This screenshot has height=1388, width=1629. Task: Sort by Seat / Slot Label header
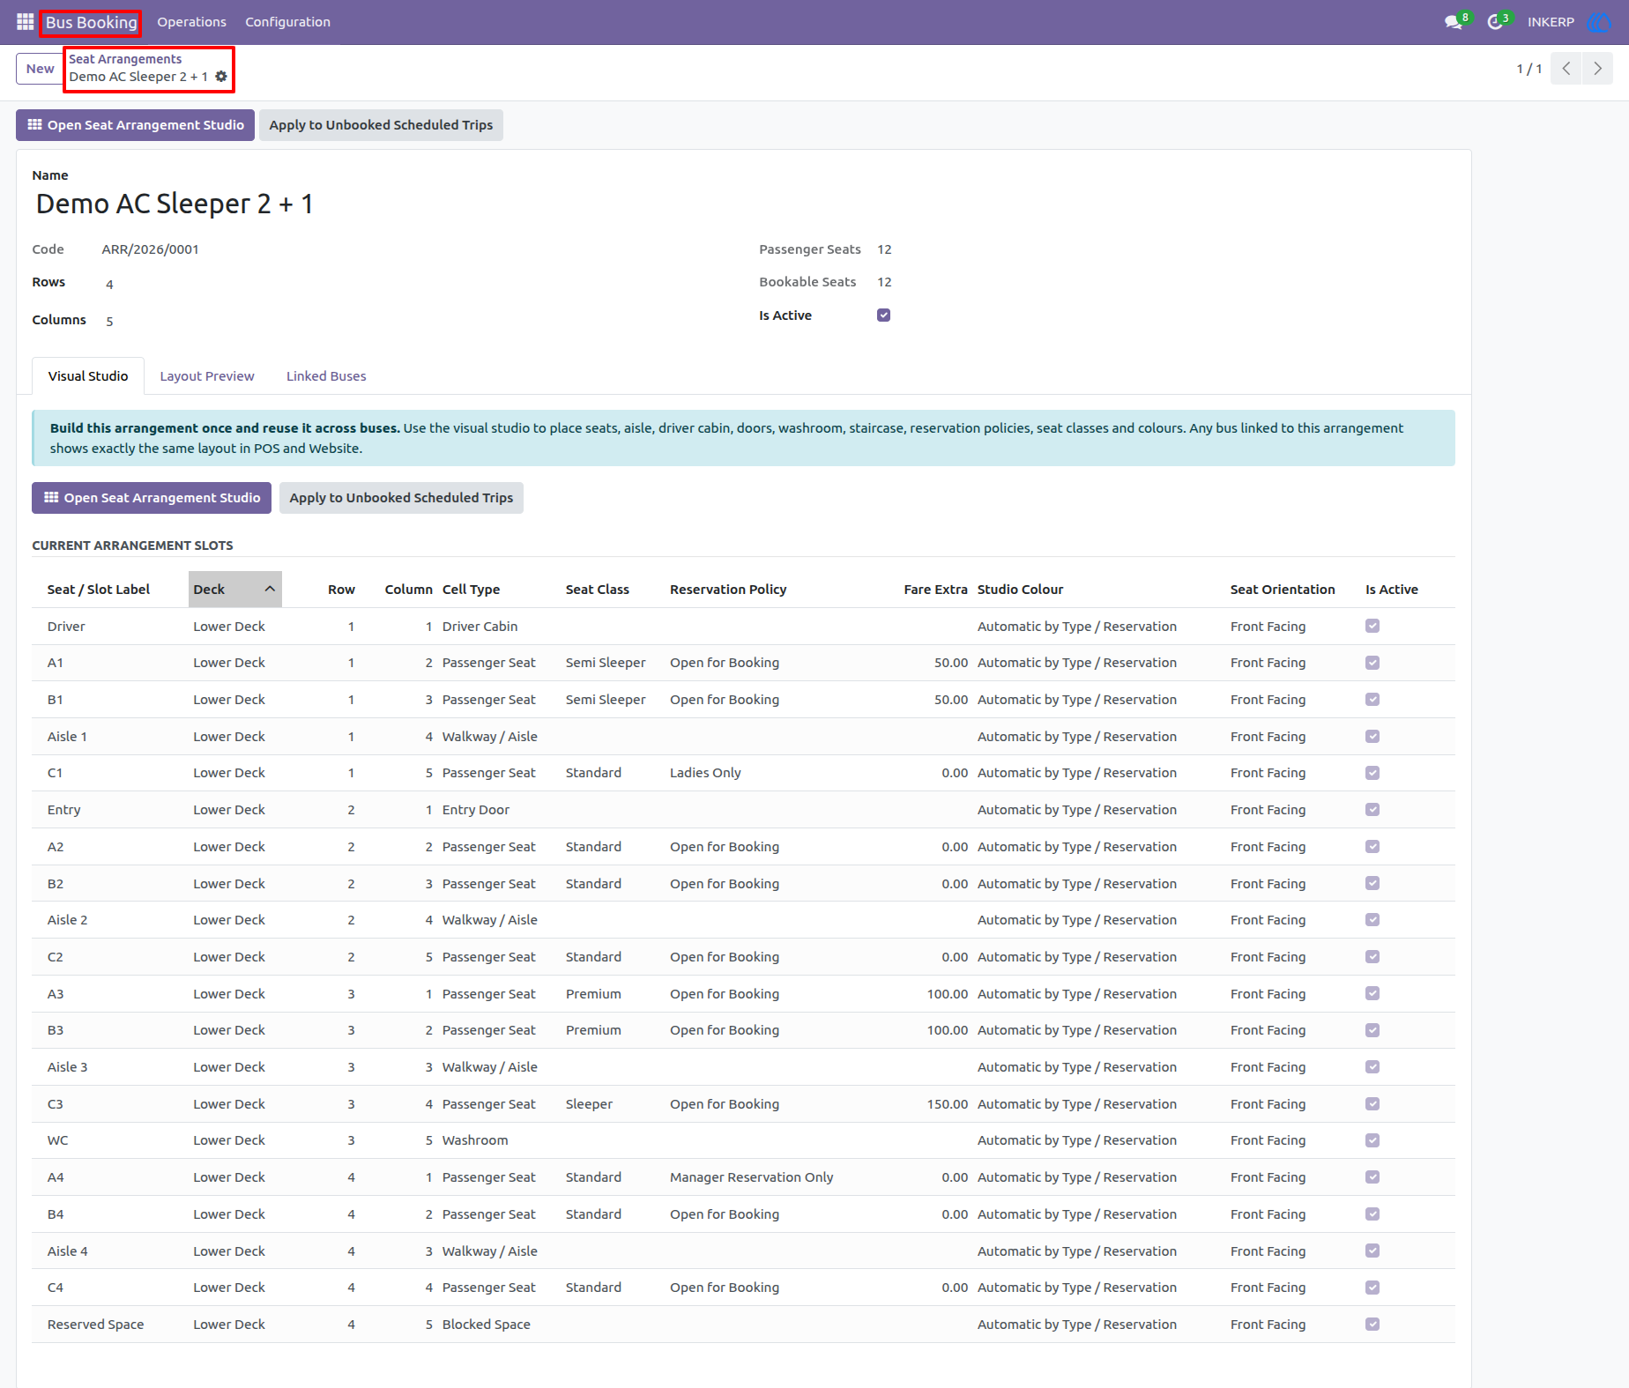pyautogui.click(x=99, y=590)
